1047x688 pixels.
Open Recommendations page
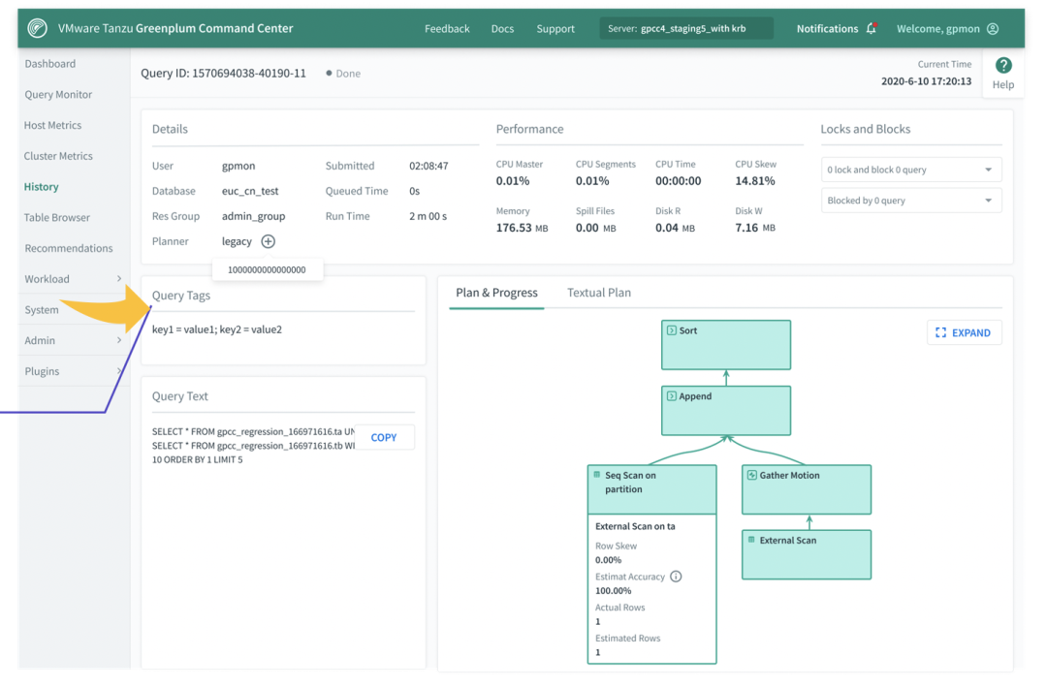tap(69, 247)
